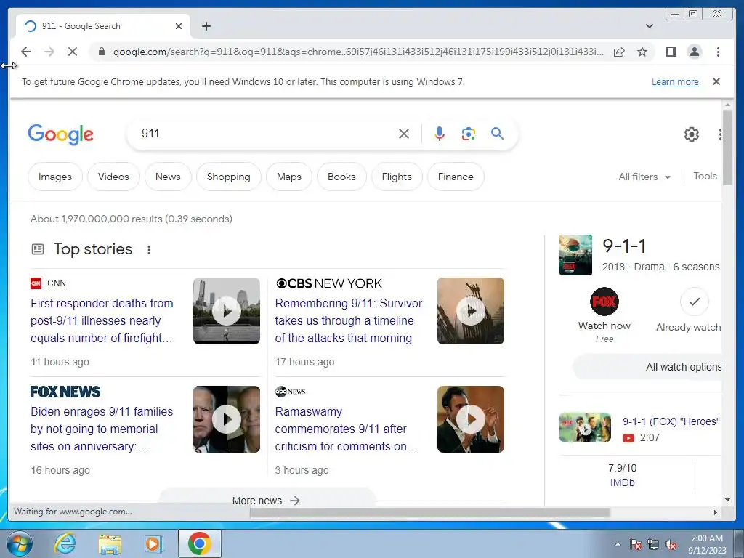Open the tab search chevron
This screenshot has height=558, width=744.
[x=649, y=26]
